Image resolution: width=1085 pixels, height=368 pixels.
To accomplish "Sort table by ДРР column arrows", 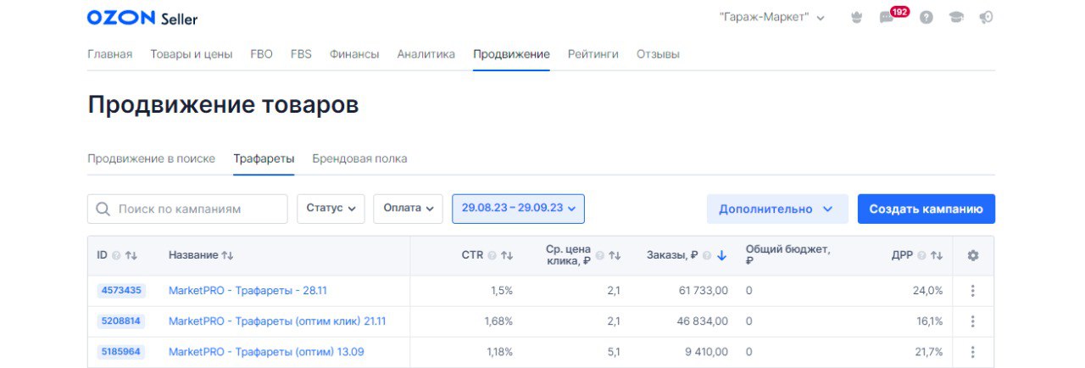I will (937, 255).
